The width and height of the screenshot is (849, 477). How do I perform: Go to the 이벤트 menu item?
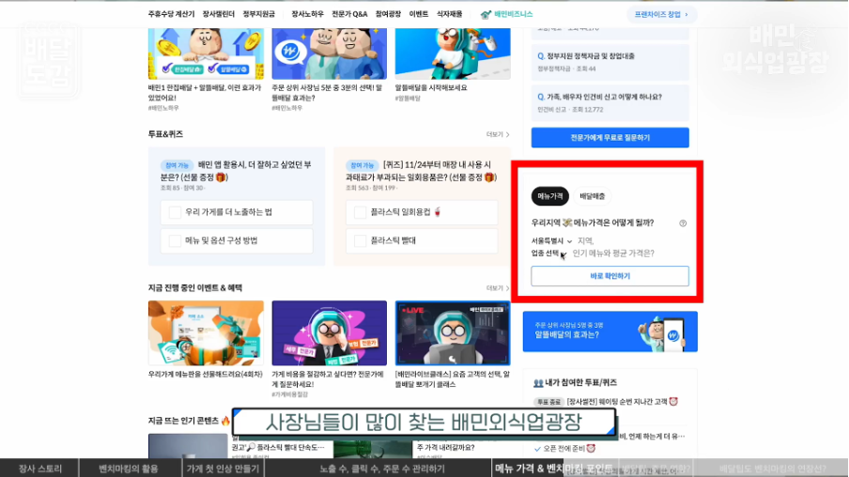click(419, 14)
